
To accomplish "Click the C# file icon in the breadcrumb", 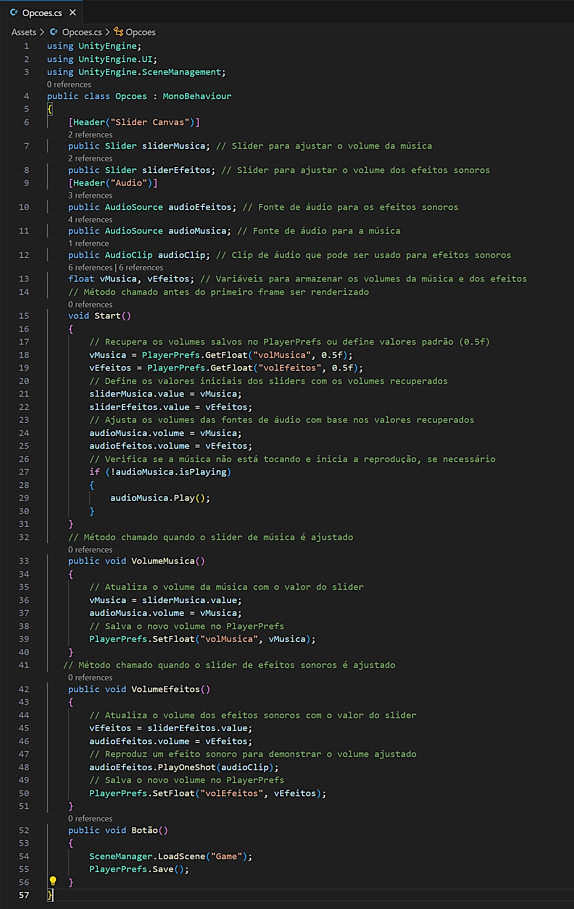I will tap(54, 32).
